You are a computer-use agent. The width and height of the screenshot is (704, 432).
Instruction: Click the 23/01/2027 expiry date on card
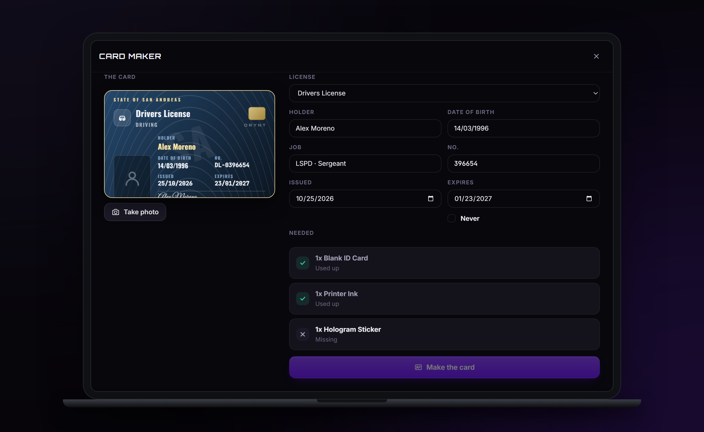232,183
